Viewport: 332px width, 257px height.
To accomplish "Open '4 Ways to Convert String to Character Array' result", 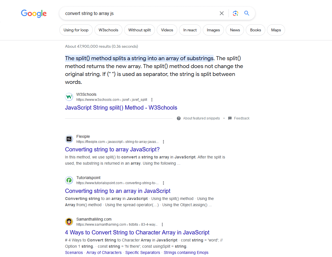I will [137, 232].
